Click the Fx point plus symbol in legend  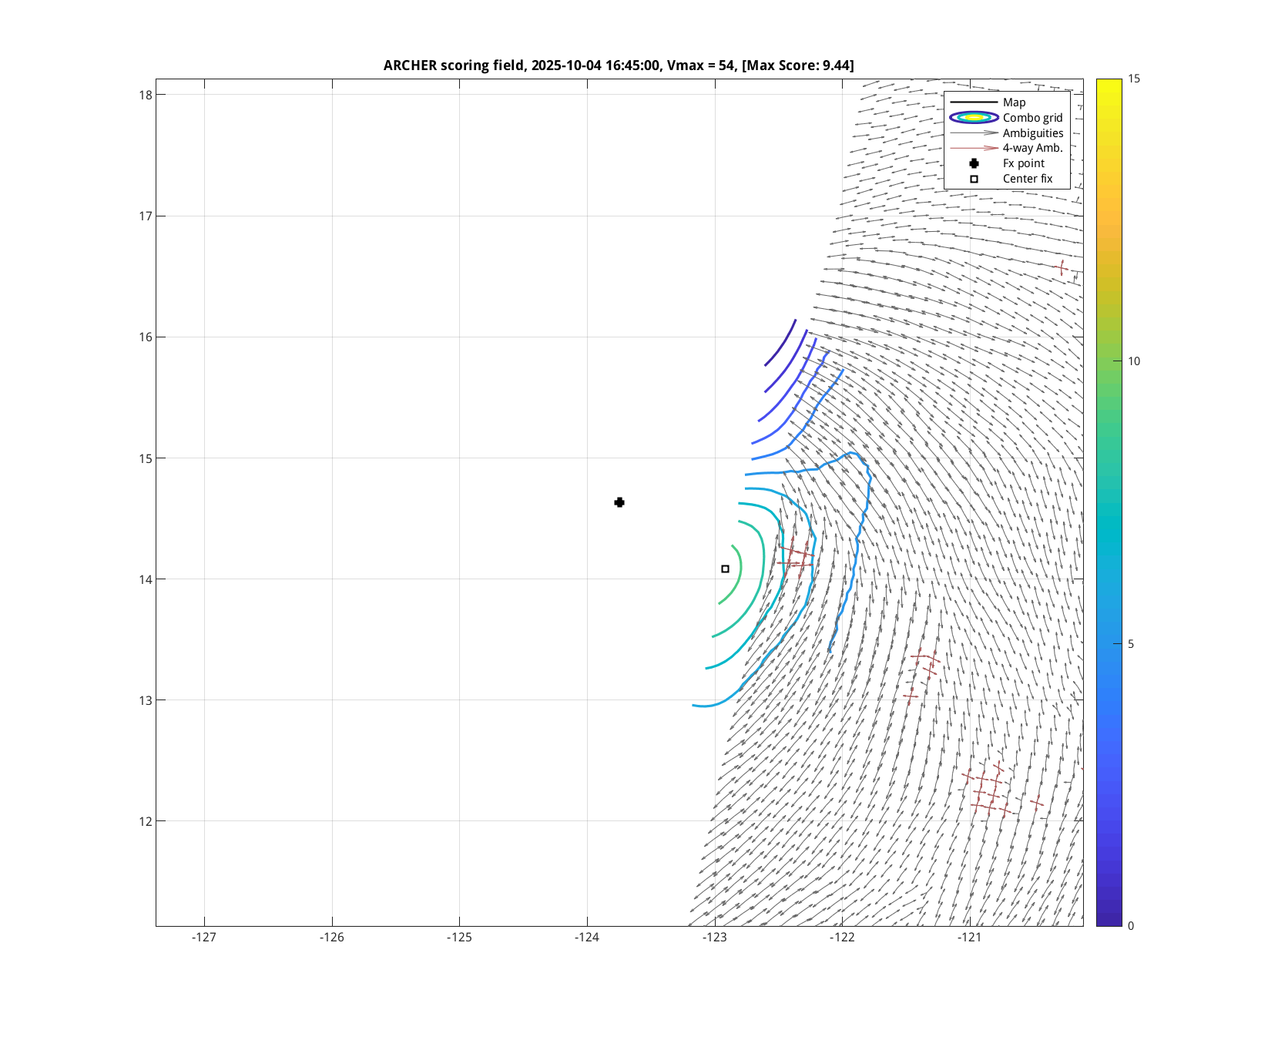(x=974, y=163)
